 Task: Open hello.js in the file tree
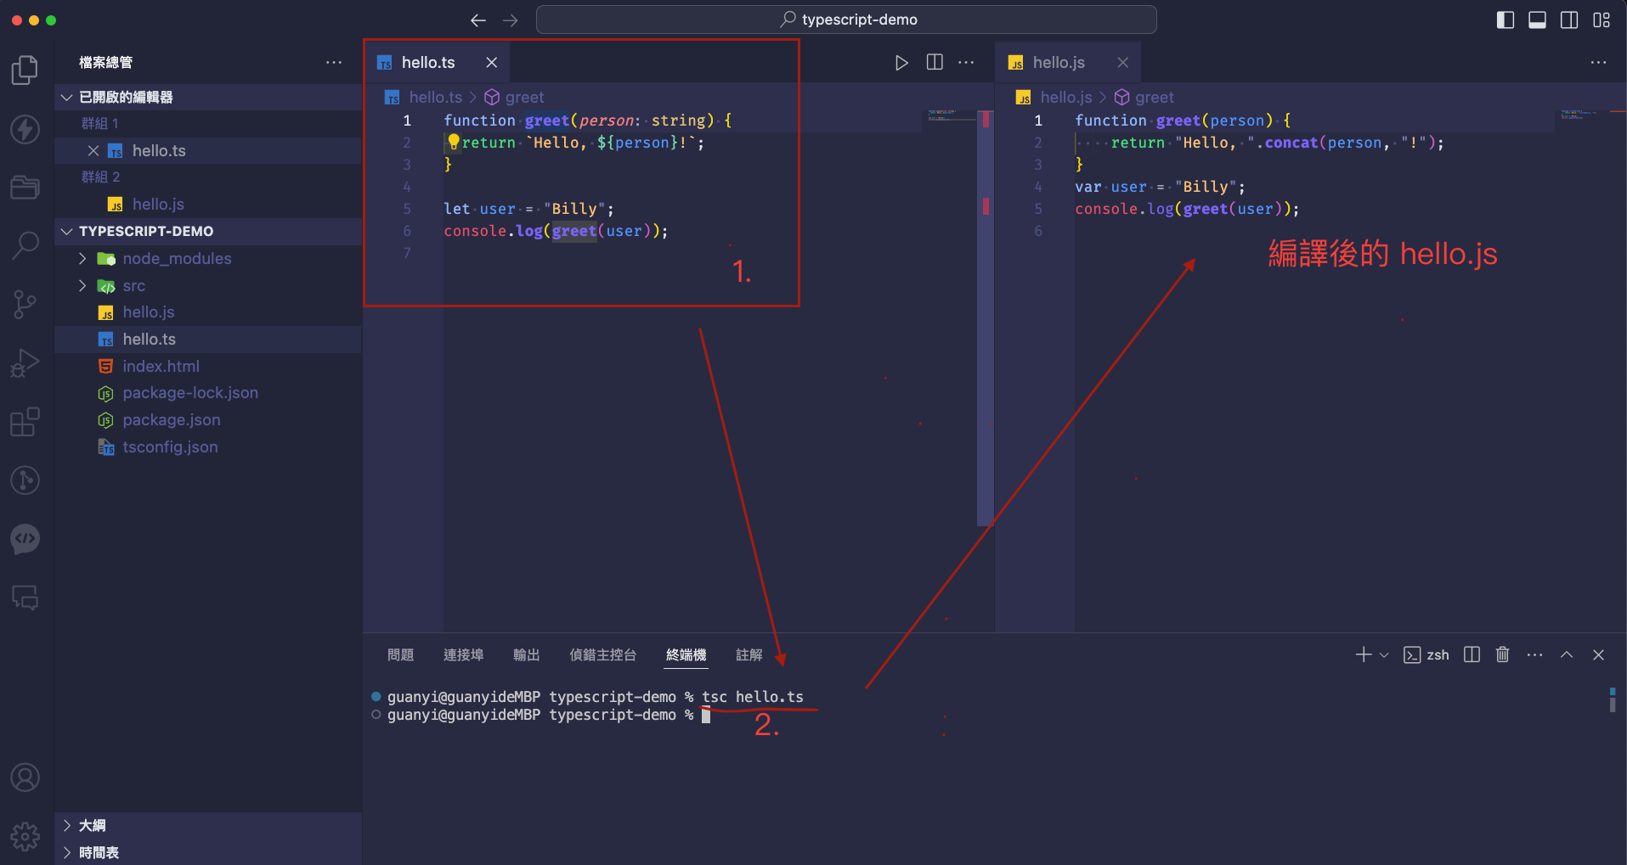(208, 312)
